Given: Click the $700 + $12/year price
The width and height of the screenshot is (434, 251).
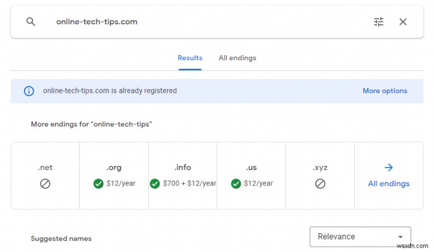Looking at the screenshot, I should (x=189, y=183).
